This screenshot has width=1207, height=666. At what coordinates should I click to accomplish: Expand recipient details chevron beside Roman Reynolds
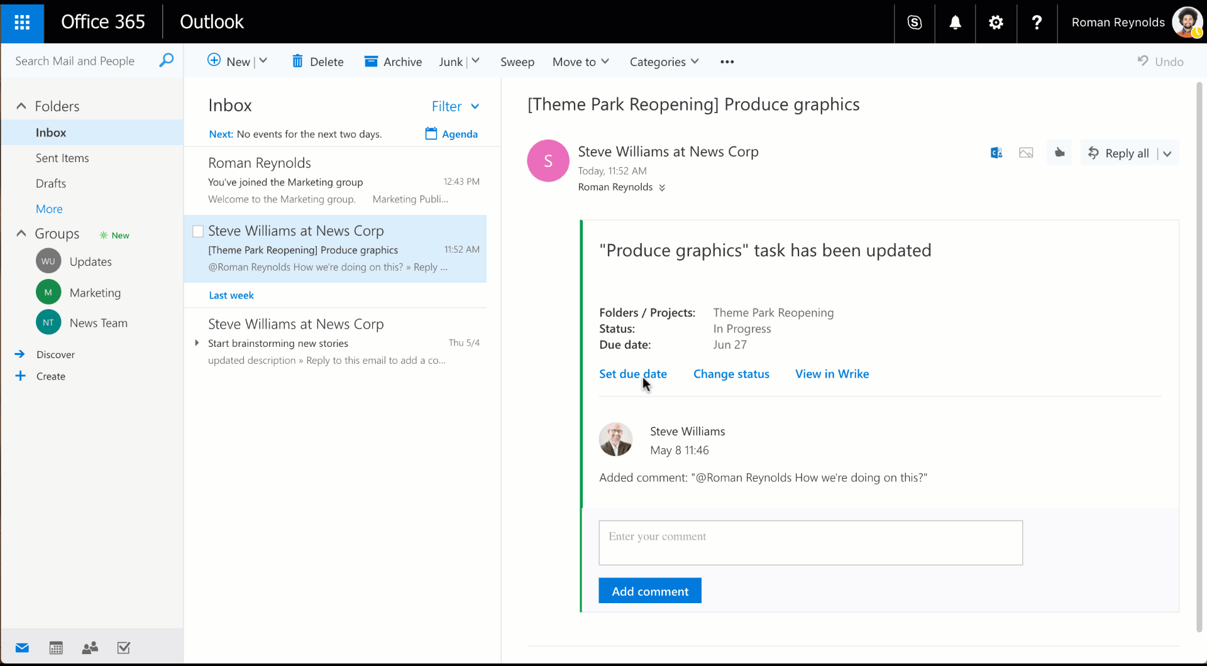click(663, 187)
